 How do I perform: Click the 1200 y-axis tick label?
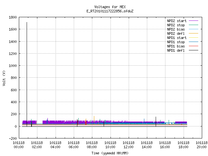[13, 54]
